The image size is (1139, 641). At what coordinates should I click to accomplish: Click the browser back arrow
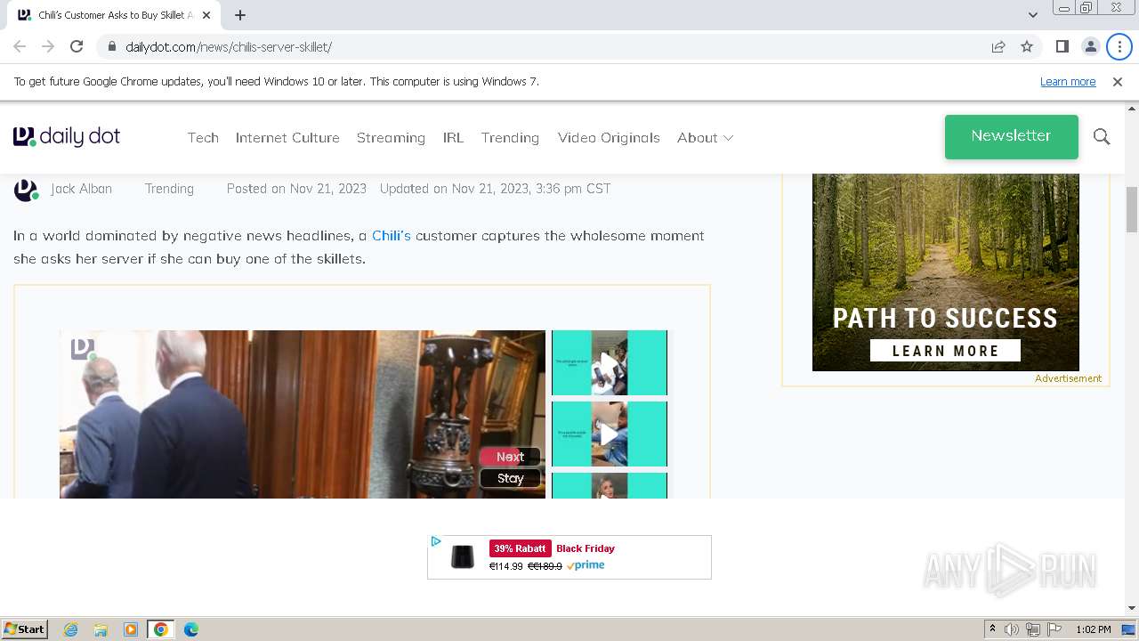point(20,46)
